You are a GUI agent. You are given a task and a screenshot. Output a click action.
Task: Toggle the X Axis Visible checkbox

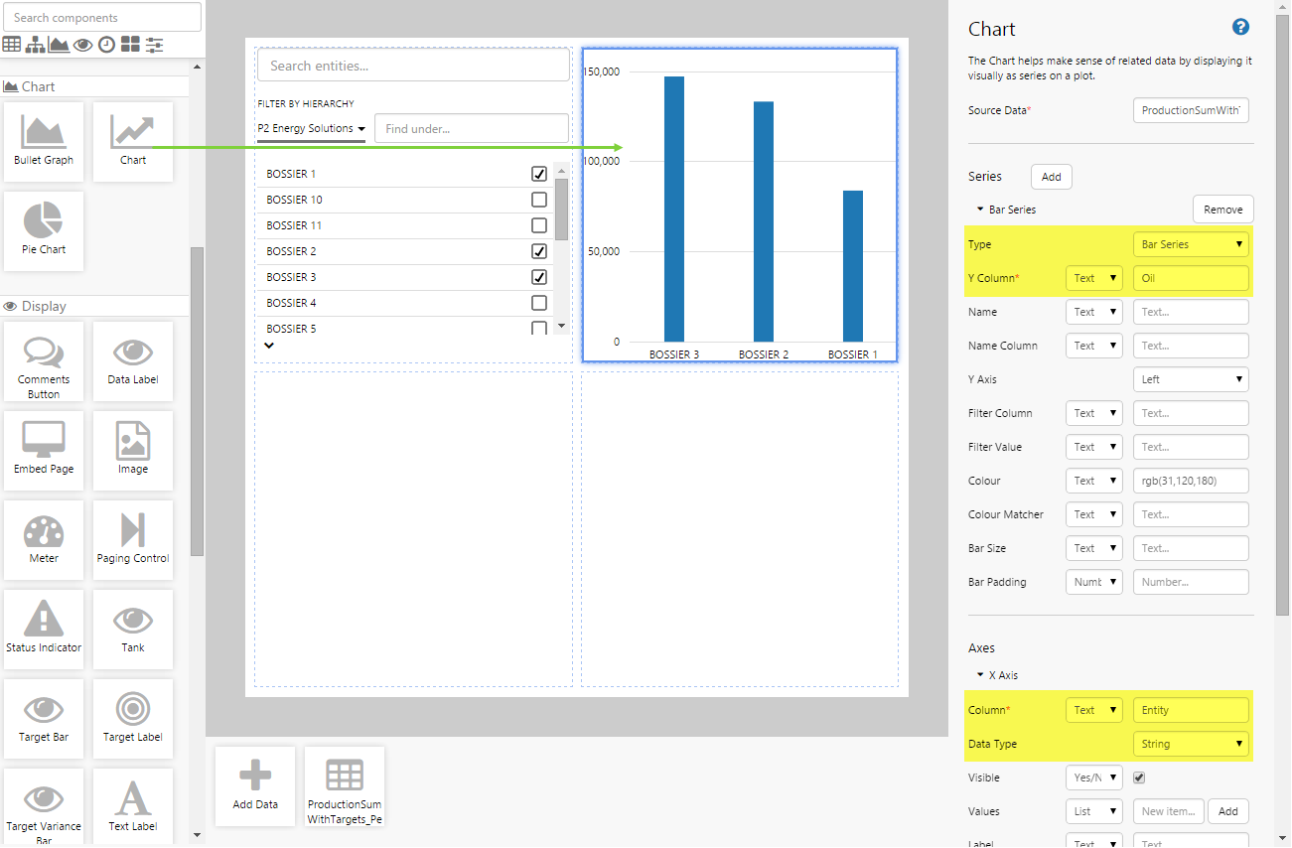pyautogui.click(x=1139, y=777)
